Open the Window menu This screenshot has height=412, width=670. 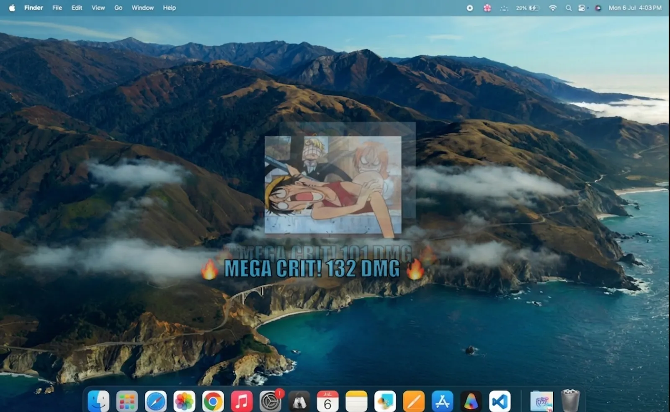tap(142, 8)
